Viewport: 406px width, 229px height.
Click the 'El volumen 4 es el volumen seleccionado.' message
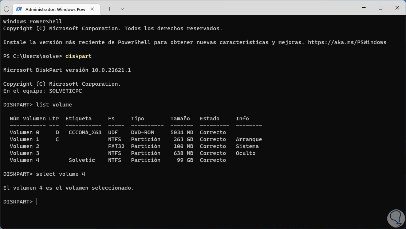tap(68, 188)
